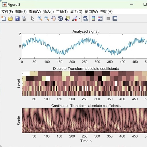This screenshot has height=147, width=147.
Task: Expand the brush color dropdown arrow
Action: (x=80, y=18)
